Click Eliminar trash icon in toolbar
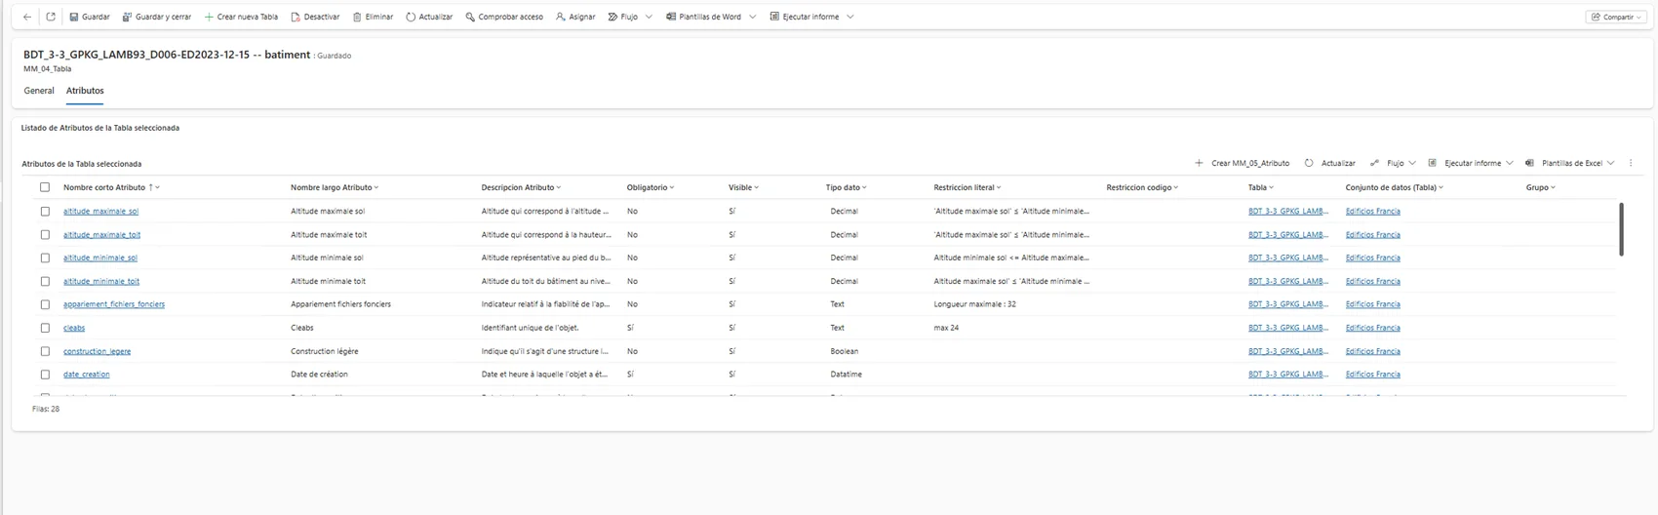The height and width of the screenshot is (515, 1658). tap(373, 17)
